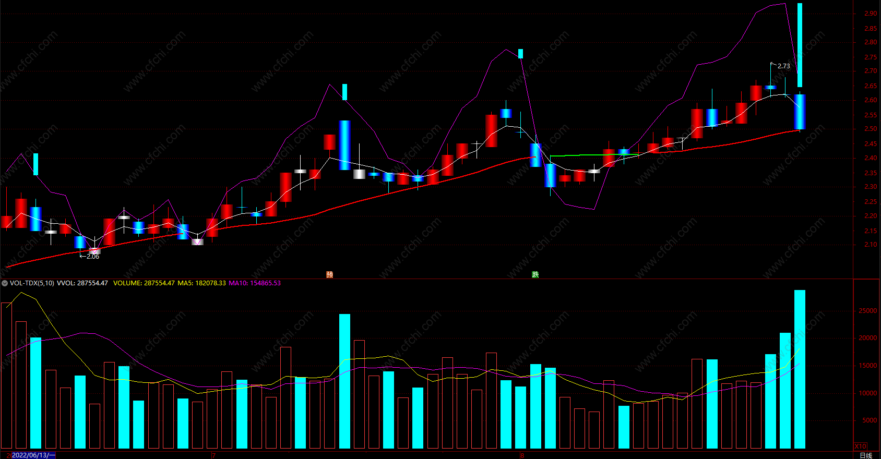Screen dimensions: 881x459
Task: Click the 5000 volume axis label
Action: (x=870, y=420)
